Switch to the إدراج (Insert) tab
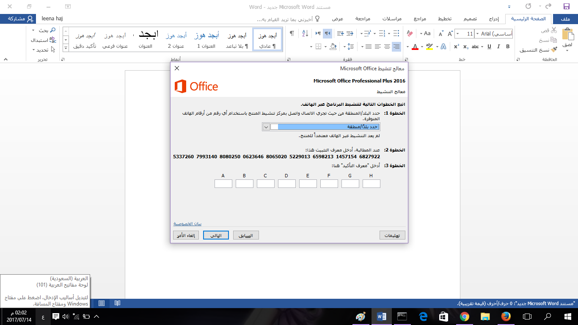The image size is (578, 325). [x=494, y=19]
